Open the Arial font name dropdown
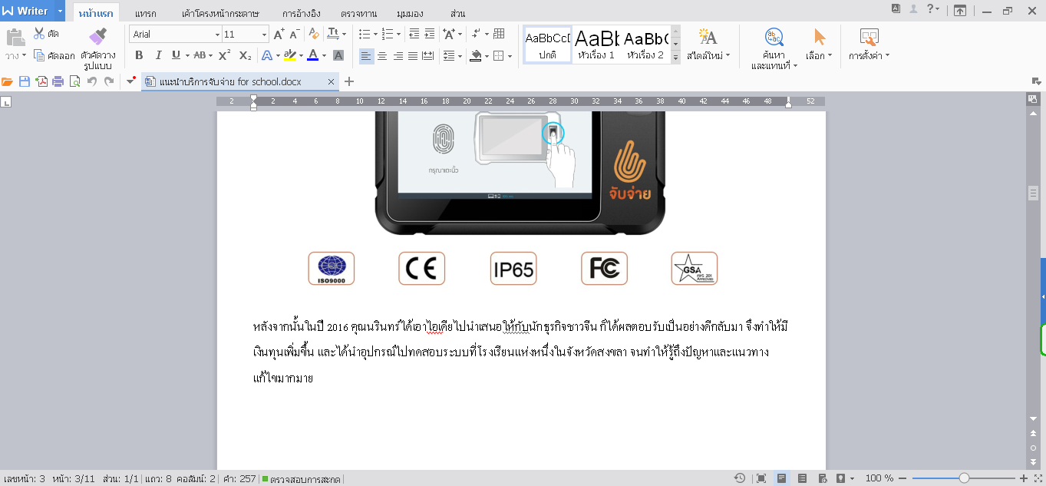1046x486 pixels. click(x=216, y=34)
